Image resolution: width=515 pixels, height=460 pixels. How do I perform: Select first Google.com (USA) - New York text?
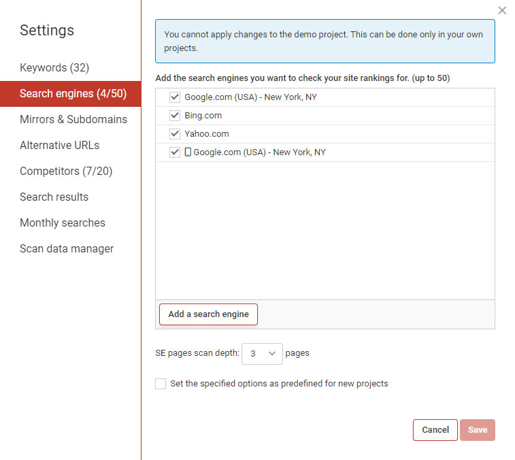pos(250,97)
